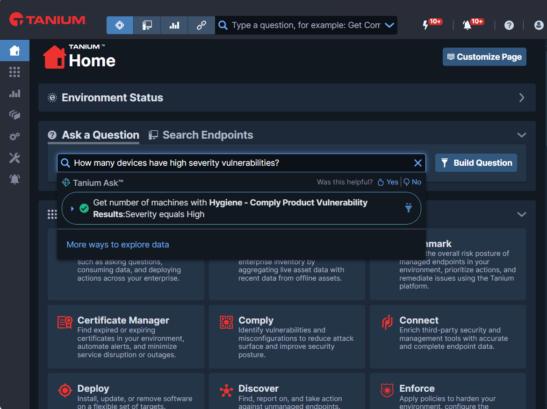
Task: Open the Discover module card
Action: point(287,391)
